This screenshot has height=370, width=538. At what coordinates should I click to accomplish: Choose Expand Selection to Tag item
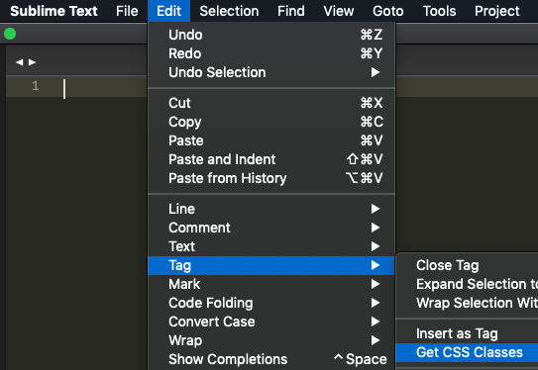click(x=467, y=284)
